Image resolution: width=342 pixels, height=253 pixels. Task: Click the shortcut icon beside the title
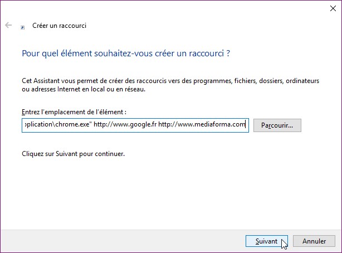pyautogui.click(x=22, y=26)
